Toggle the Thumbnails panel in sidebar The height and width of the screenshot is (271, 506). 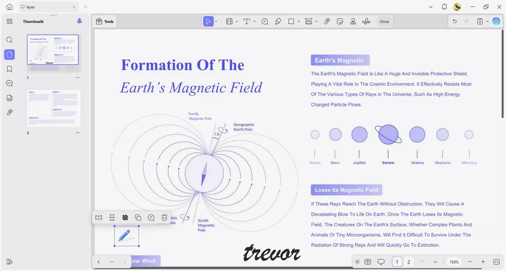(9, 54)
